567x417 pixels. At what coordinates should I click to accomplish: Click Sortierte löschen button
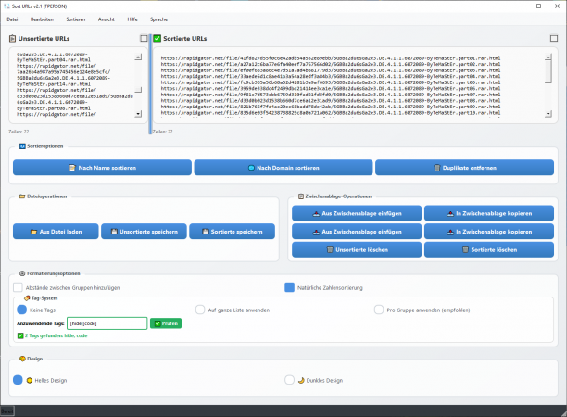pyautogui.click(x=489, y=249)
